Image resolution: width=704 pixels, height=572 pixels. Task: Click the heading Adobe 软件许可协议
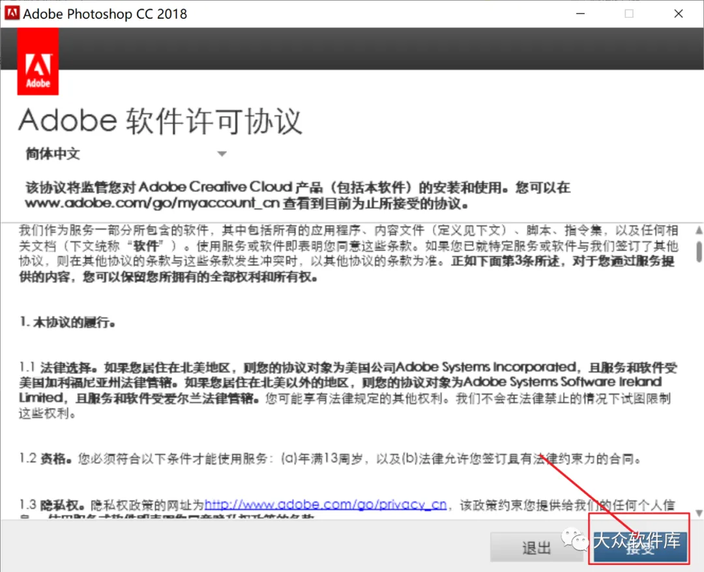160,121
